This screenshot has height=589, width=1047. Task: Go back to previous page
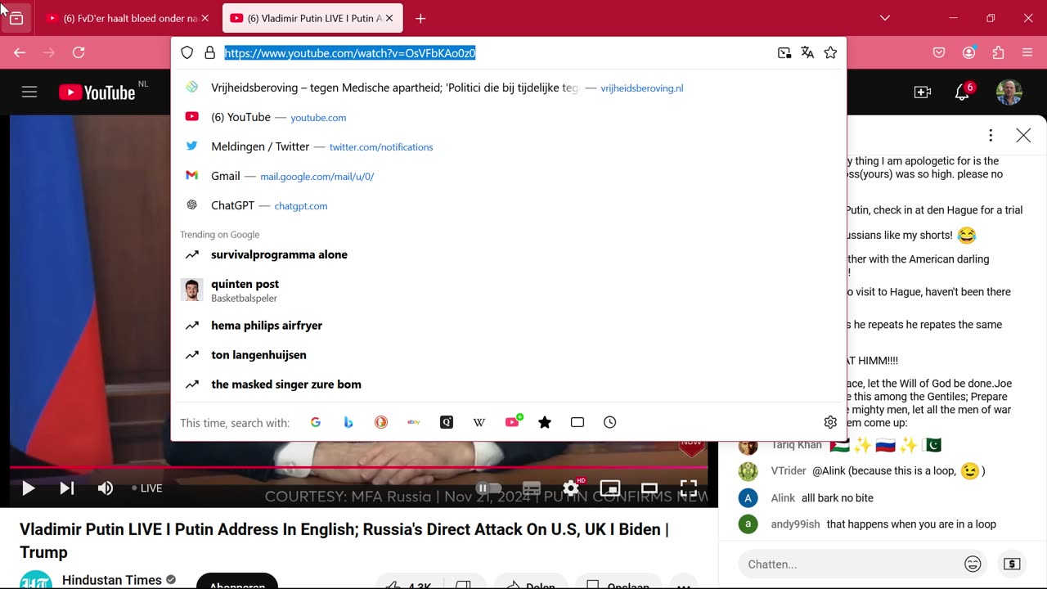20,52
